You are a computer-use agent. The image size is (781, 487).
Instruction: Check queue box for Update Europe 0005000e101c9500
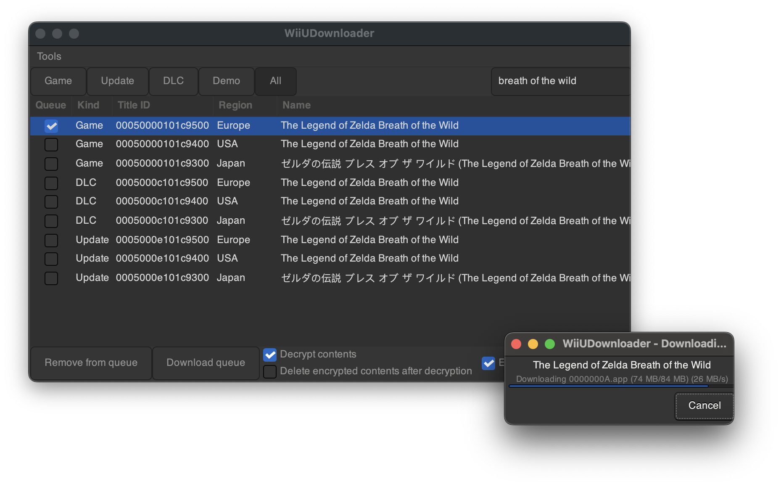coord(51,240)
